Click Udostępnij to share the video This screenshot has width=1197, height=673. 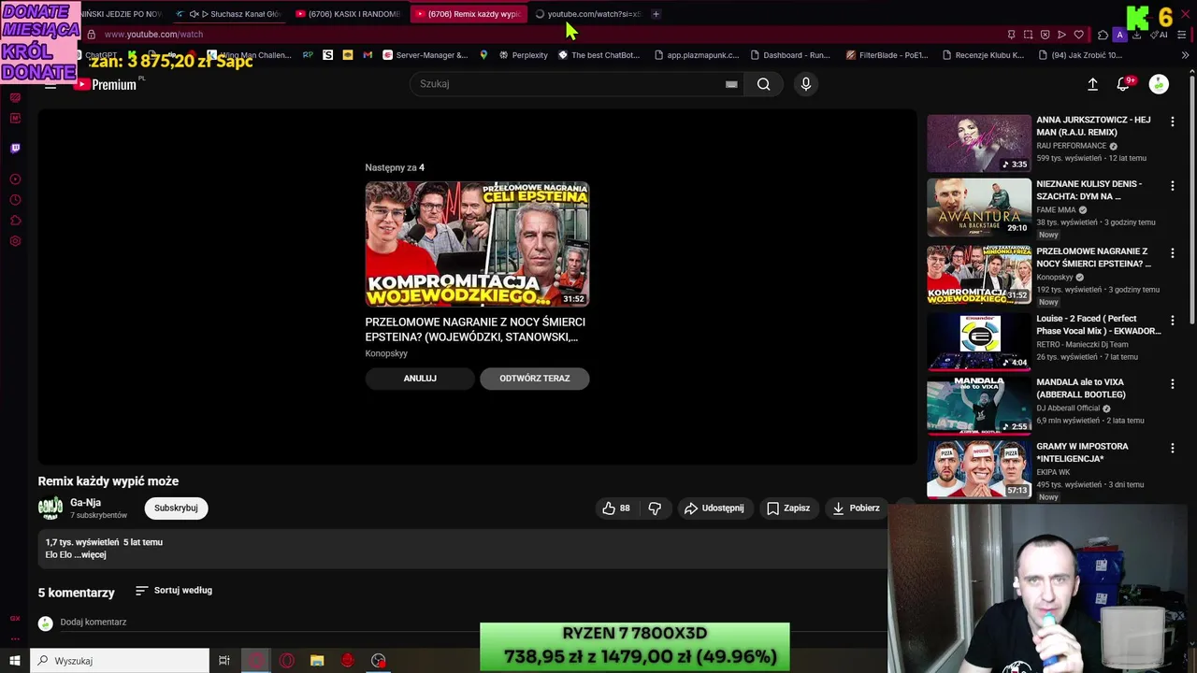click(714, 508)
